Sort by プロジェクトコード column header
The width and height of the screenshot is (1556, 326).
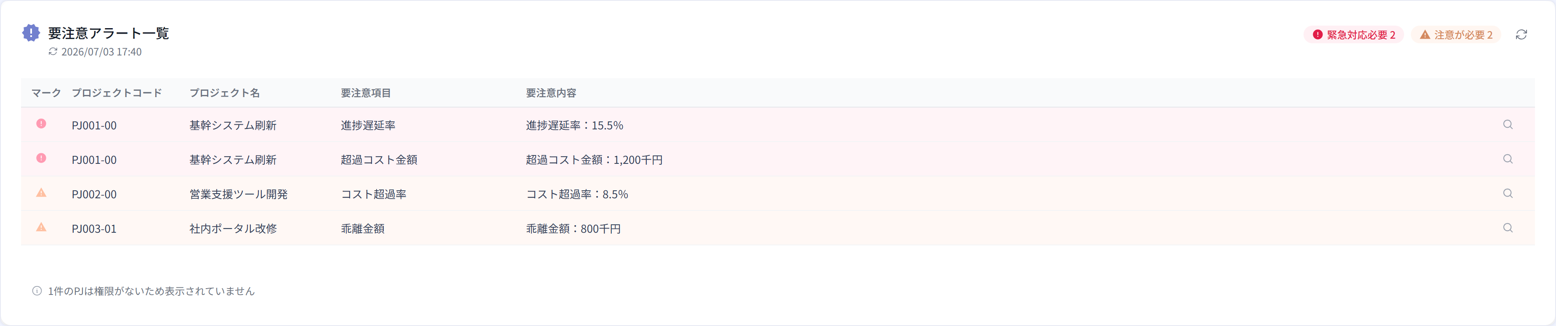point(117,93)
